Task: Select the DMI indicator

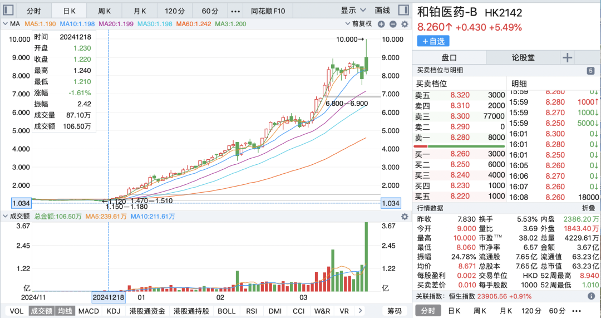Action: (275, 311)
